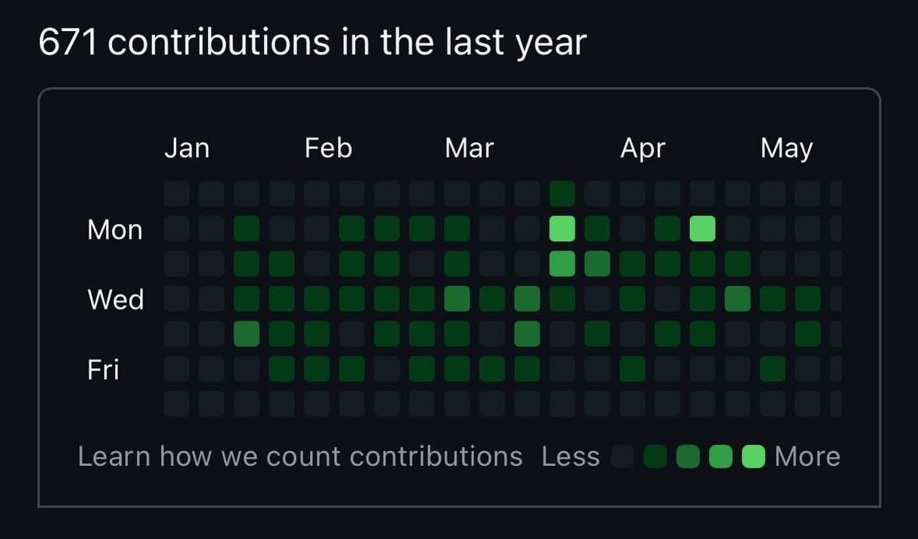The image size is (918, 539).
Task: Click the only green cell in the Sunday row
Action: point(562,194)
